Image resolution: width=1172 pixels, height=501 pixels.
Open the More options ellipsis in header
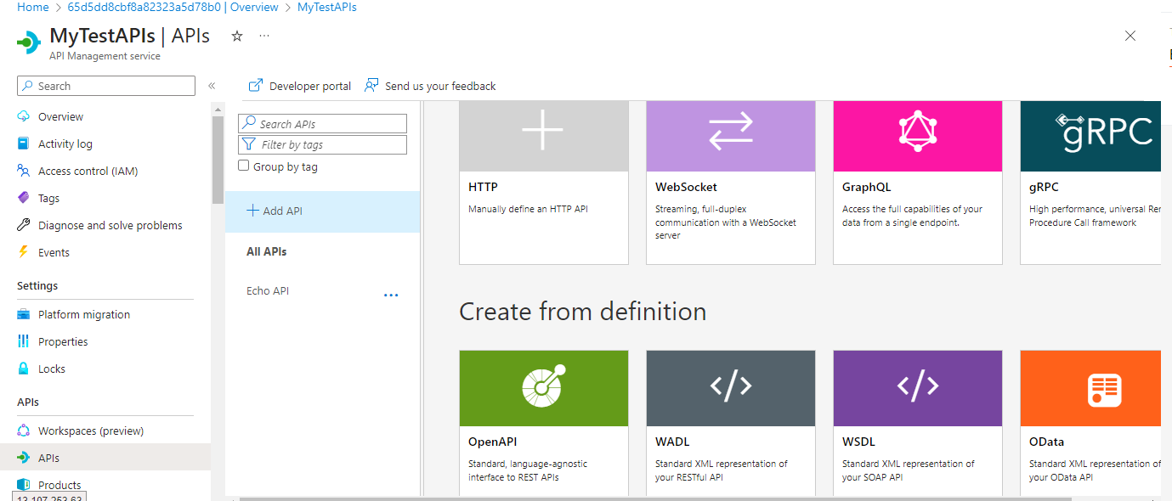pyautogui.click(x=264, y=36)
